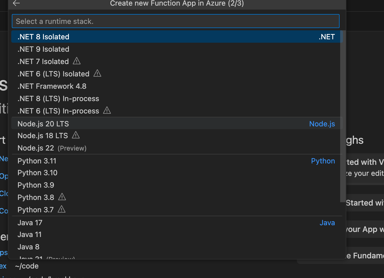Select the .NET 8 Isolated runtime

[x=43, y=37]
